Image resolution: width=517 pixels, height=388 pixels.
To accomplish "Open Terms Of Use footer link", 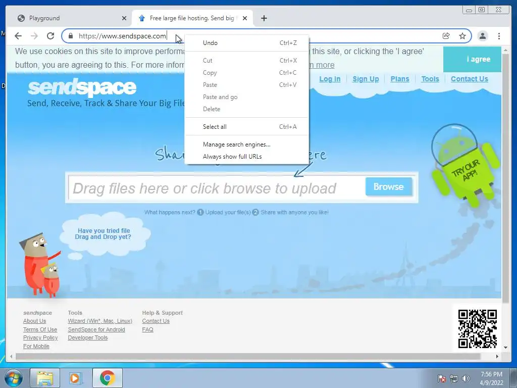I will tap(40, 329).
